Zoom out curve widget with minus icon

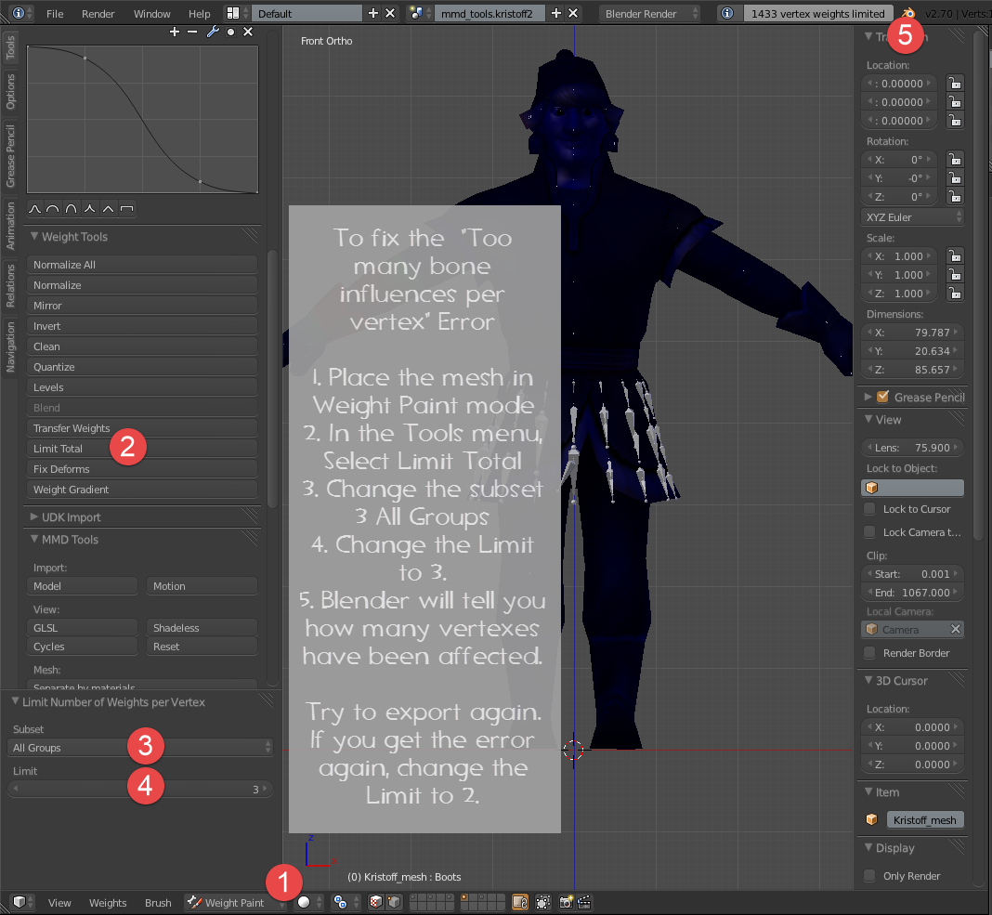point(192,32)
